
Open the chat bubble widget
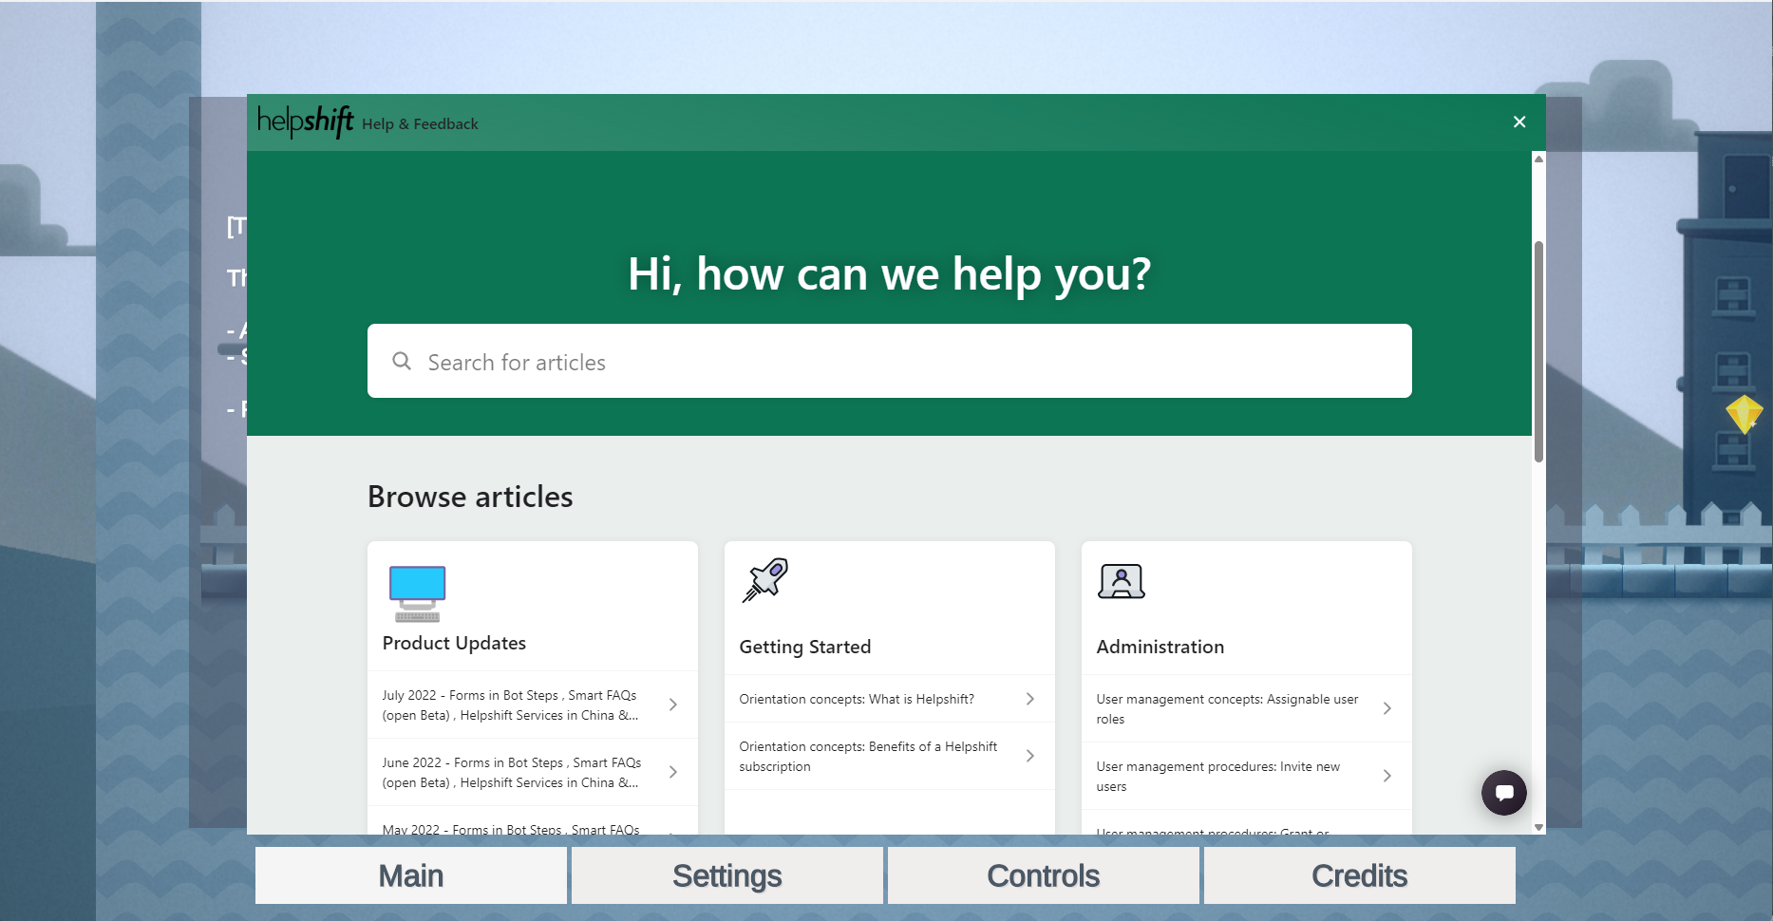tap(1503, 792)
